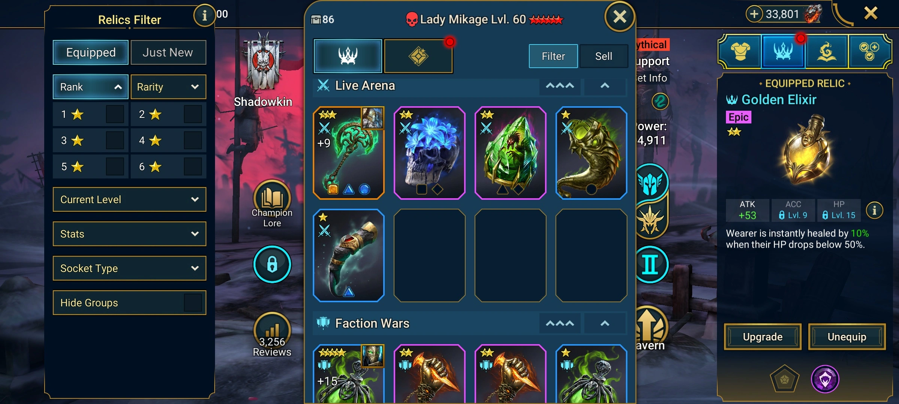Click relic stats info icon
Screen dimensions: 899x404
coord(874,210)
